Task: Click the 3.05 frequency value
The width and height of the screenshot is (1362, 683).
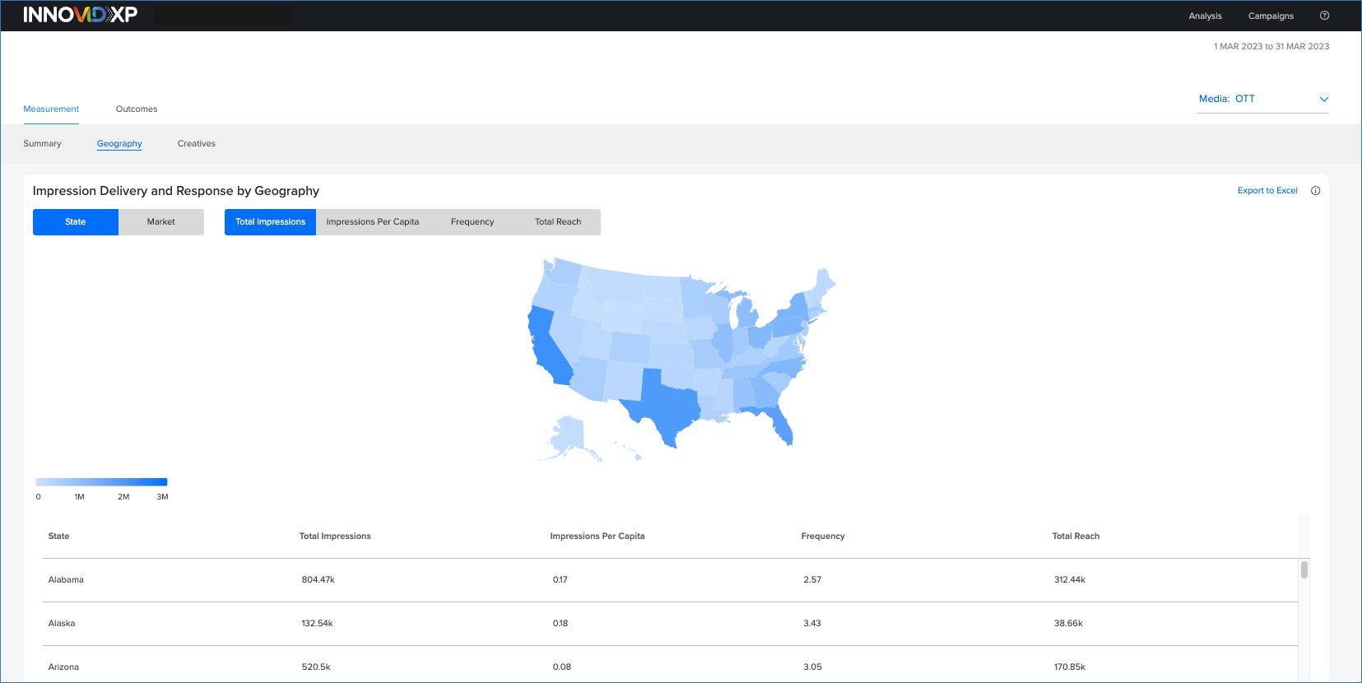Action: (x=812, y=667)
